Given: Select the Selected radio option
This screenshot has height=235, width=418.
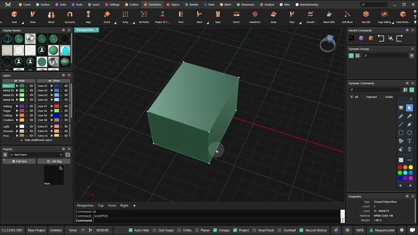Looking at the screenshot, I should [x=363, y=97].
